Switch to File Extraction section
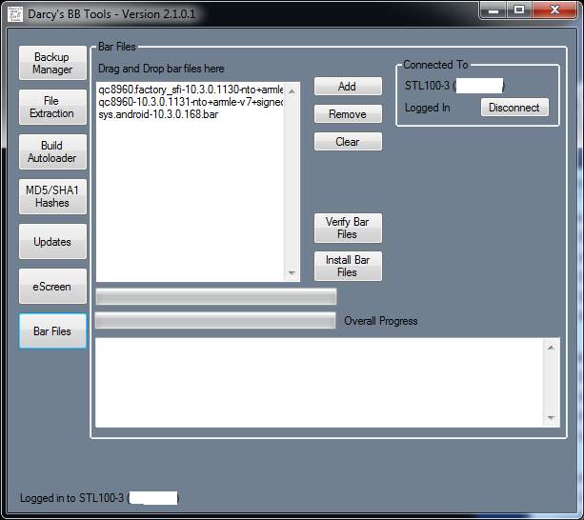Image resolution: width=584 pixels, height=520 pixels. click(52, 108)
